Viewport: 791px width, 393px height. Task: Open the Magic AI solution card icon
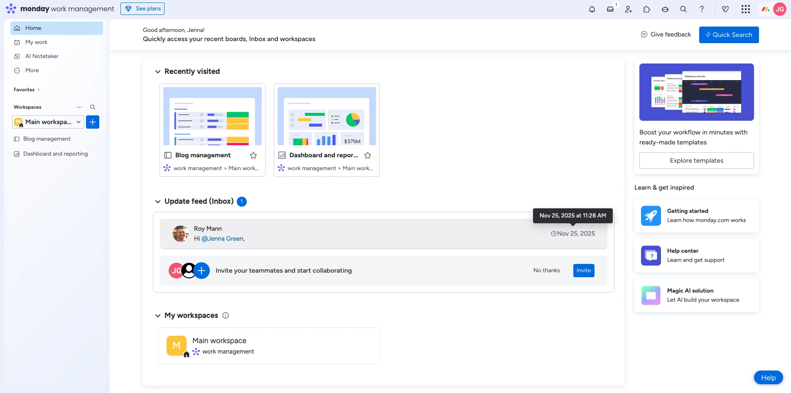[651, 295]
